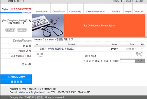
Task: Open the OrthoForum menu item
Action: click(59, 11)
